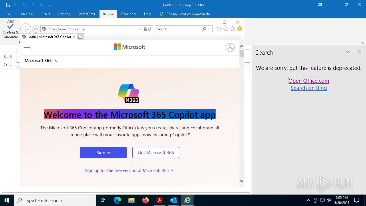Click the volume speaker tray icon
The height and width of the screenshot is (206, 366).
(329, 200)
